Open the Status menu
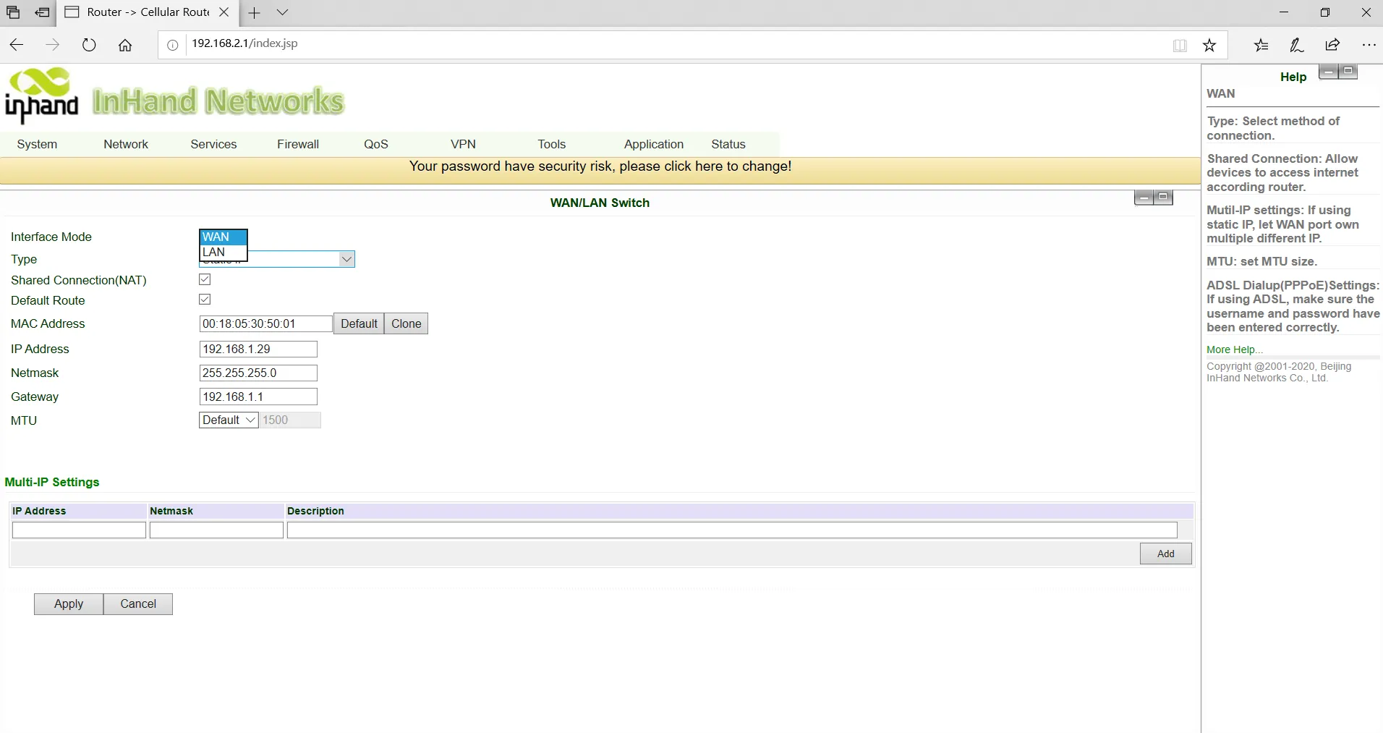This screenshot has width=1383, height=733. pyautogui.click(x=728, y=145)
